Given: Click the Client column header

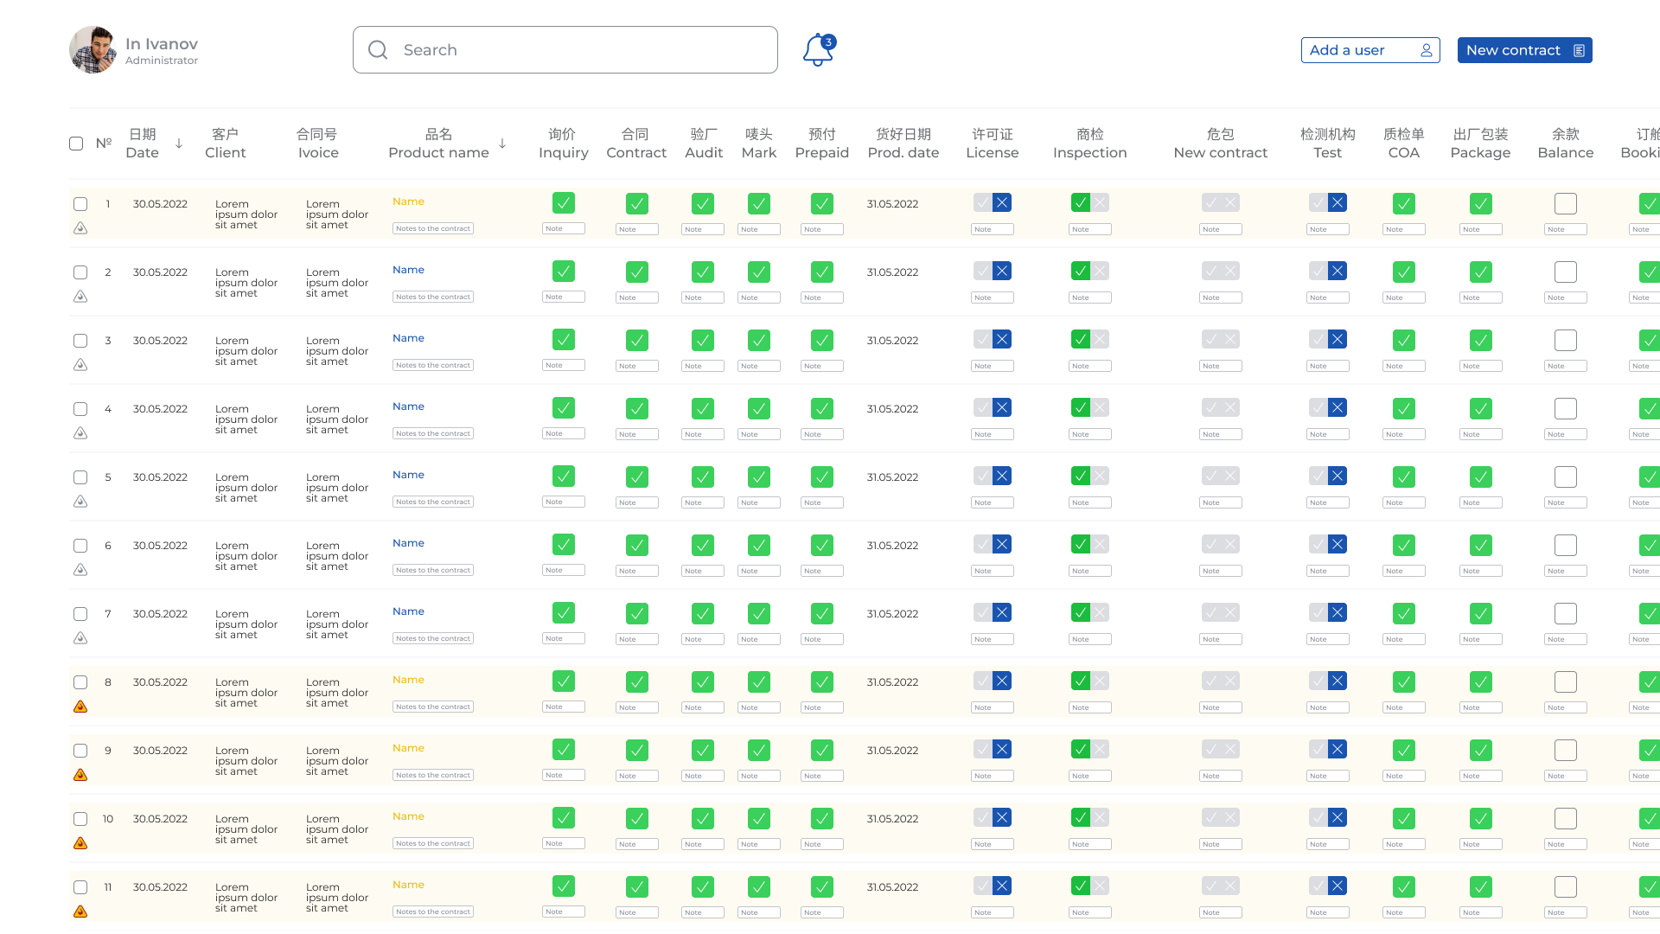Looking at the screenshot, I should [x=225, y=144].
